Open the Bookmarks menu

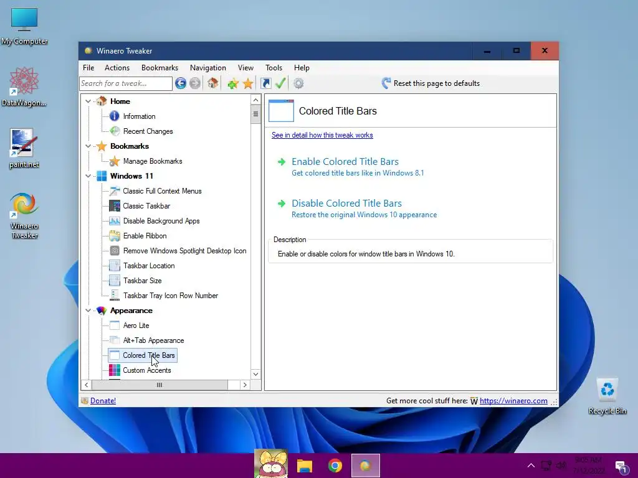click(x=159, y=68)
